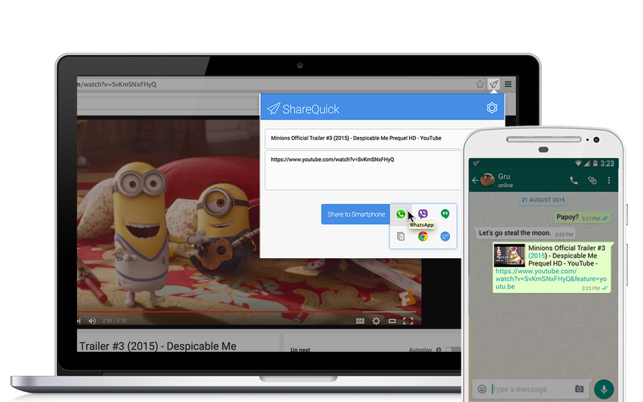Open the WhatsApp three-dot overflow menu
This screenshot has height=402, width=643.
(x=609, y=180)
